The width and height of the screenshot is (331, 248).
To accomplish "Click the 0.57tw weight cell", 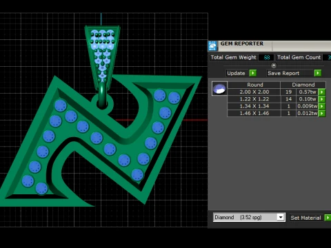I will tap(308, 92).
